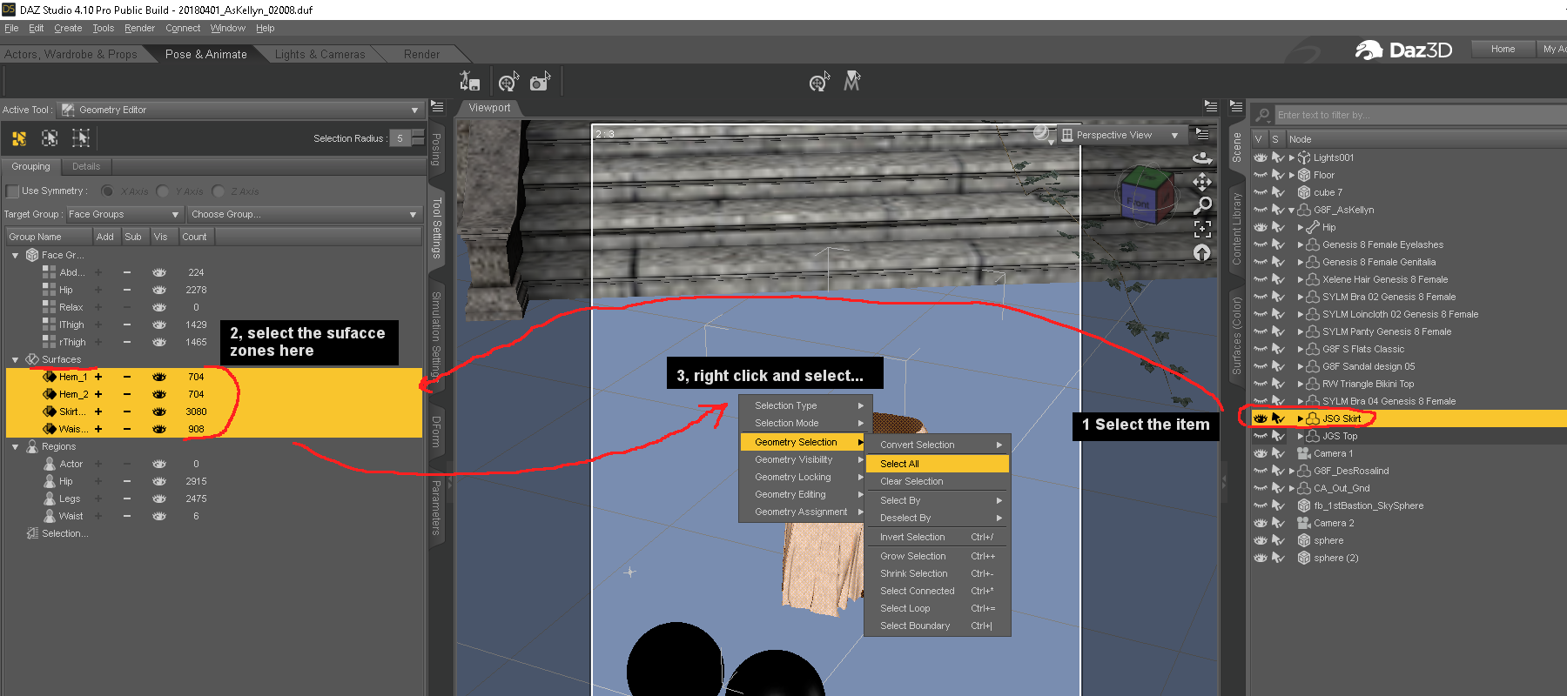Collapse the Face Groups tree
The width and height of the screenshot is (1567, 696).
(x=16, y=255)
